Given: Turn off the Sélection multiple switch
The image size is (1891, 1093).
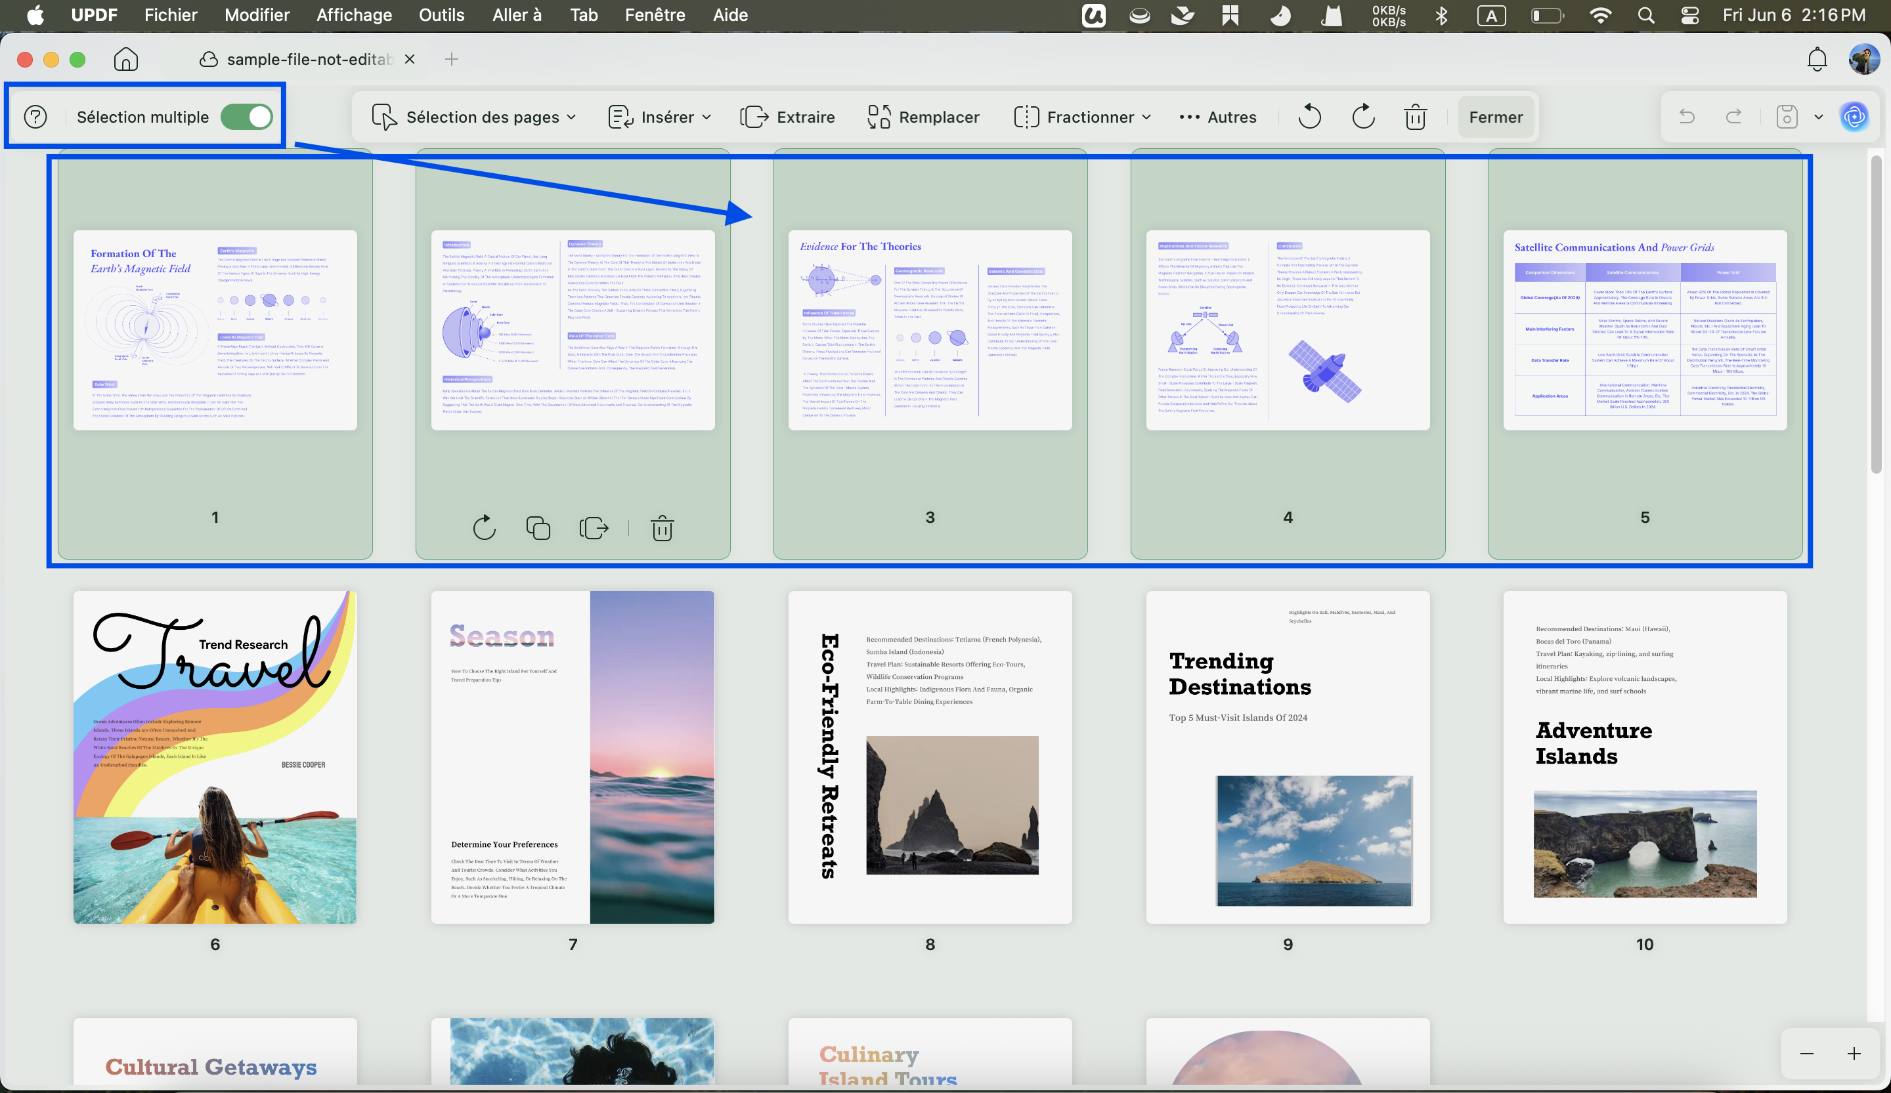Looking at the screenshot, I should pos(247,117).
